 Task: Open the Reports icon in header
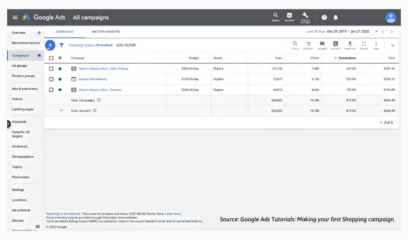[289, 17]
